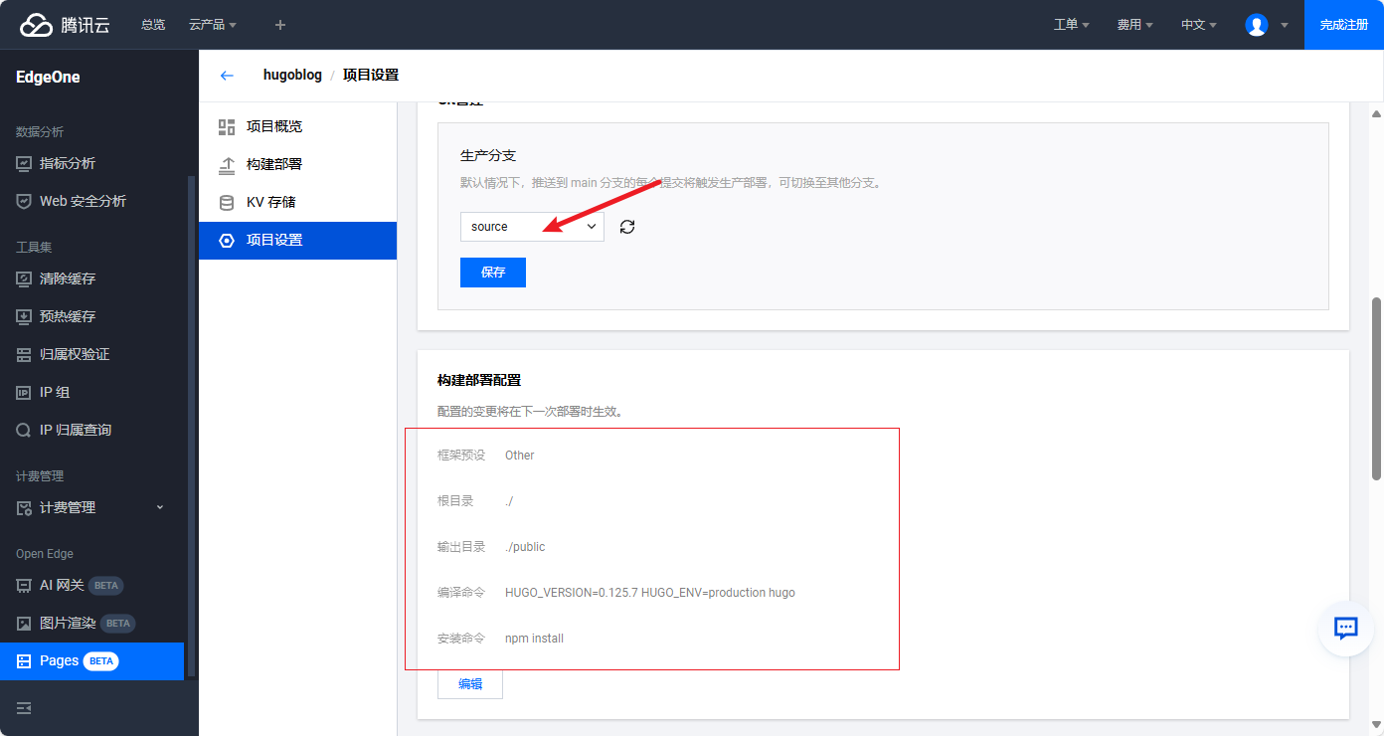Click the 项目设置 hexagon icon
Screen dimensions: 1384x736
[227, 240]
